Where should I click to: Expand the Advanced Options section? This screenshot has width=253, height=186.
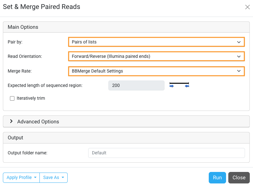38,121
